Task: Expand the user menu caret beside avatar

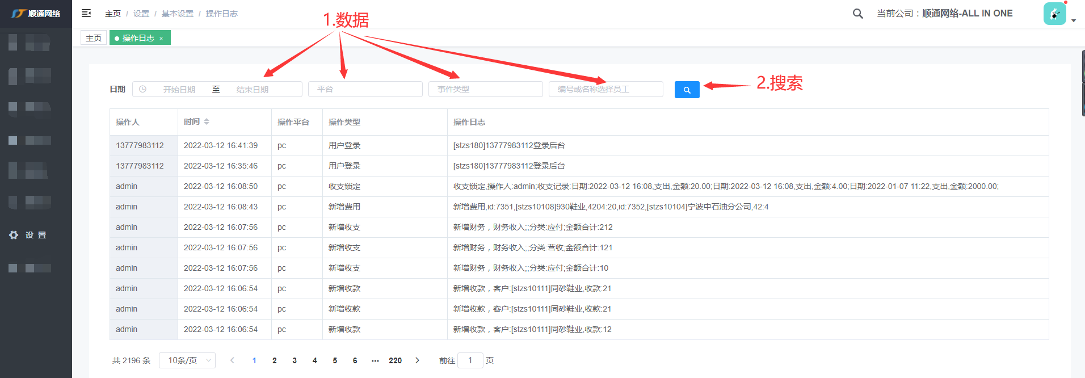Action: pos(1073,20)
